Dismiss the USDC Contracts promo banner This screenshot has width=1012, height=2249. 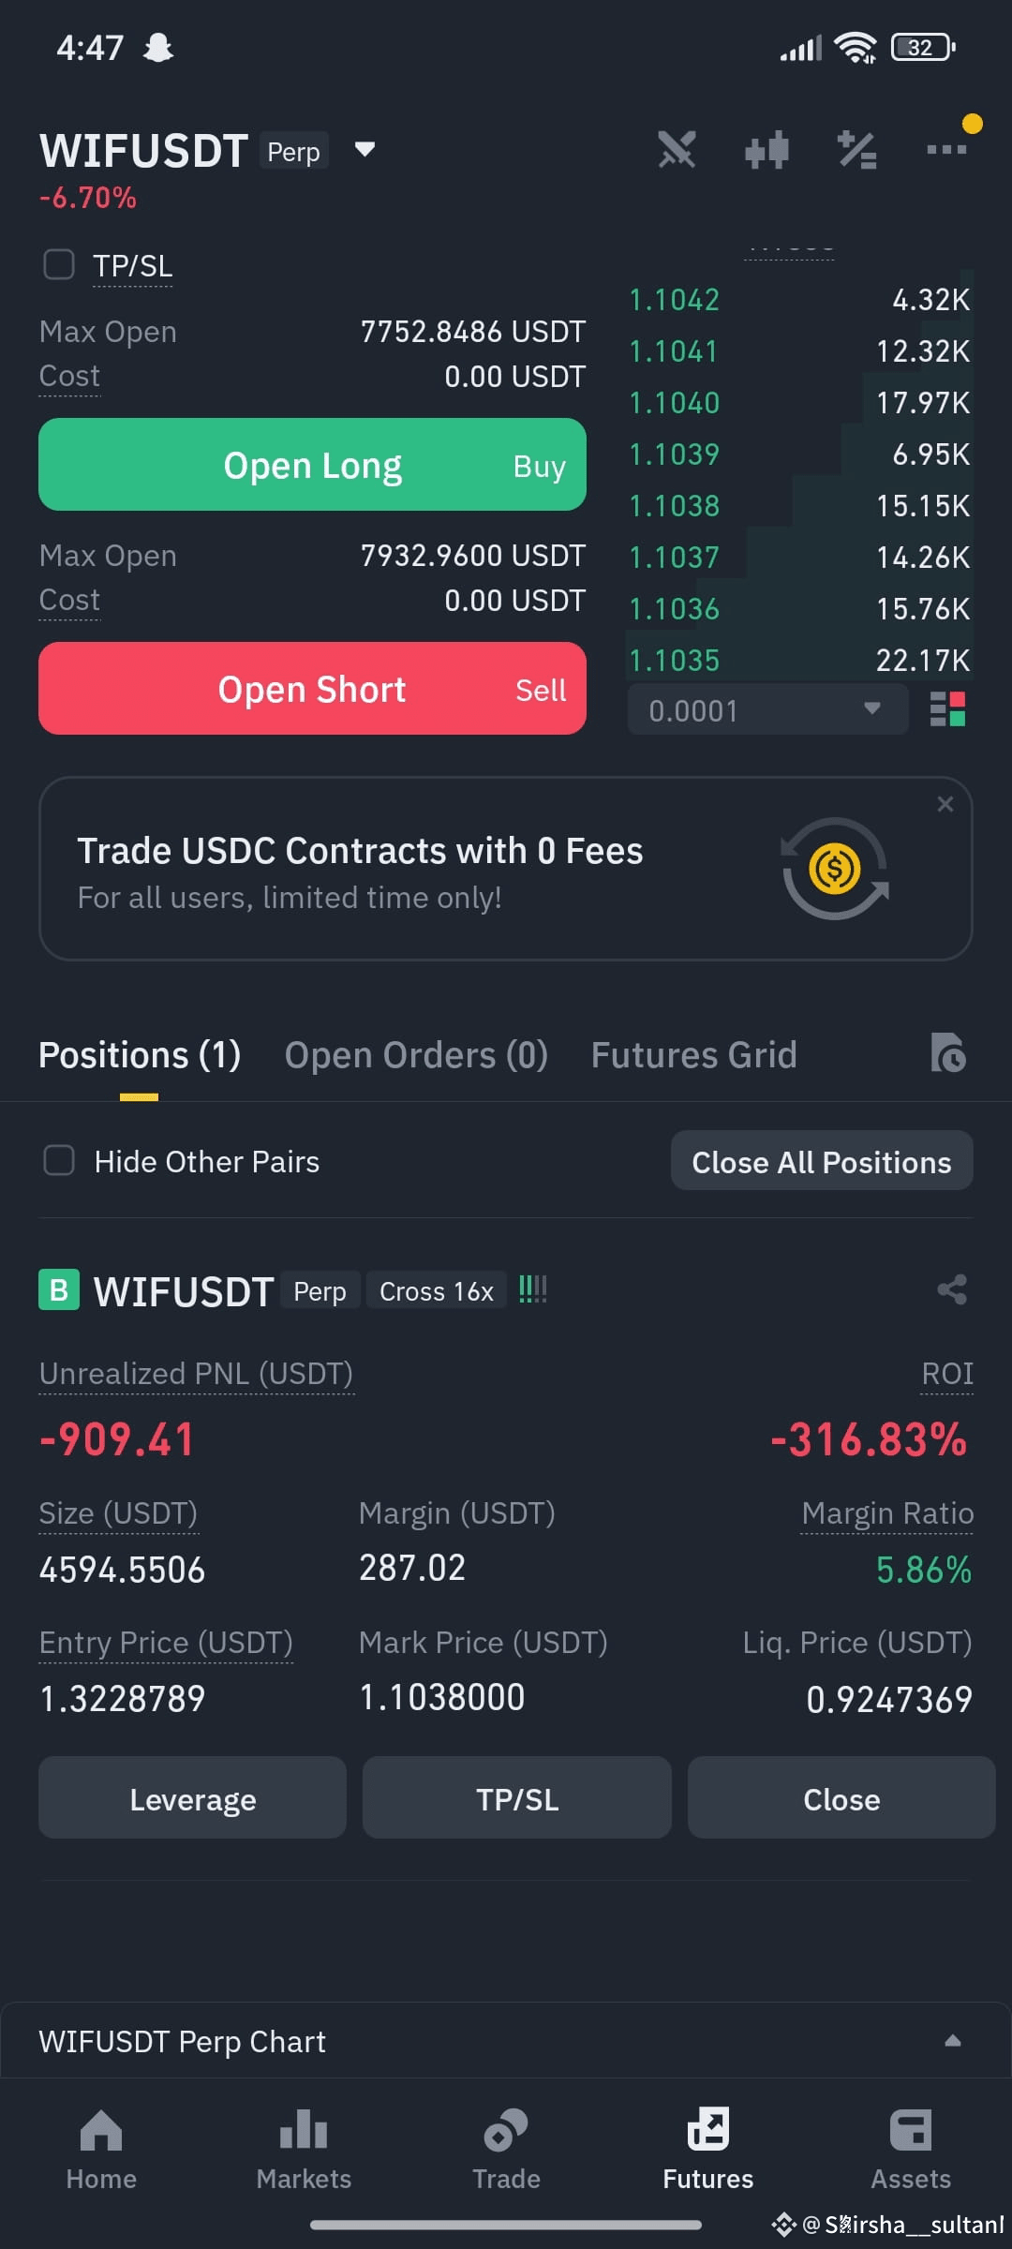945,804
